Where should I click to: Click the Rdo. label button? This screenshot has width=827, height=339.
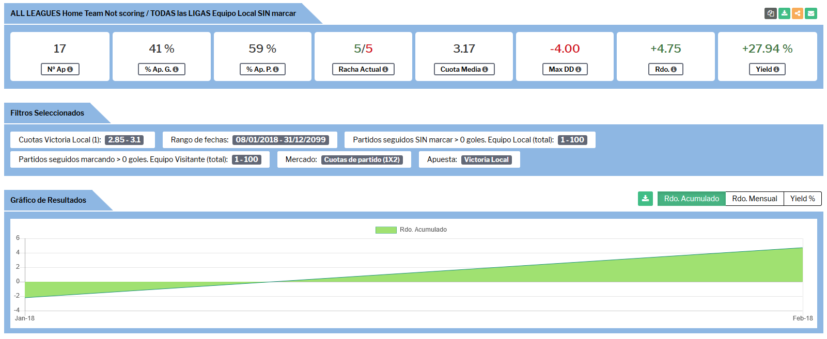pos(665,69)
